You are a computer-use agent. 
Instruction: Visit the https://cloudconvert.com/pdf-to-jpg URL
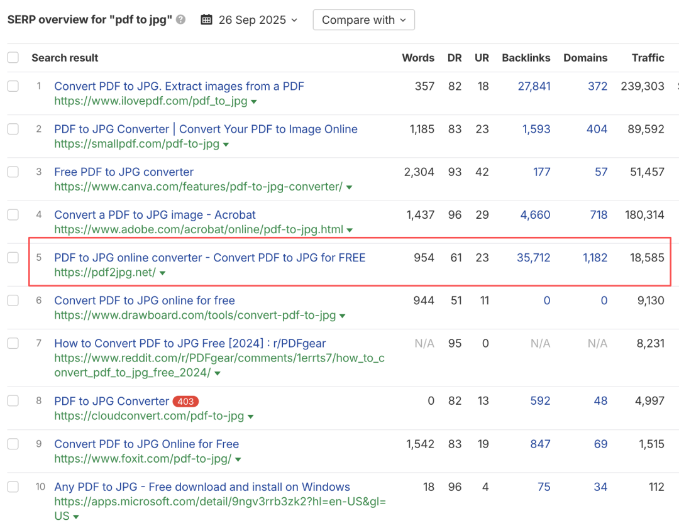pyautogui.click(x=149, y=416)
